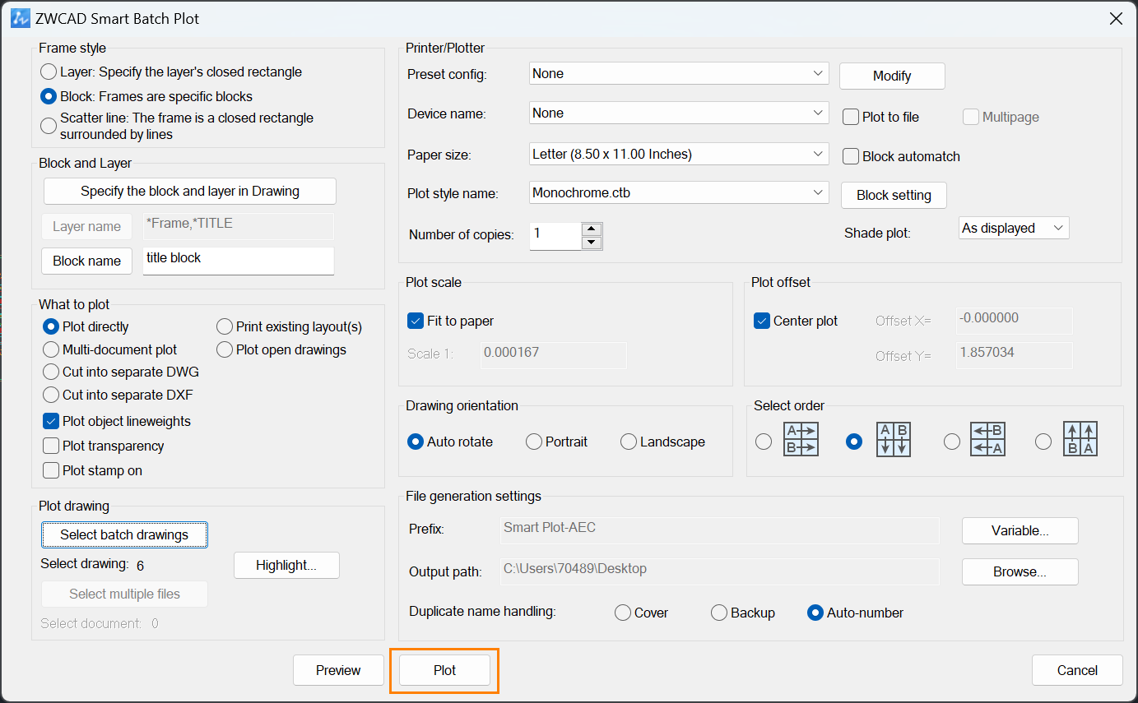Open the Paper size dropdown
Screen dimensions: 1138x703
[679, 154]
